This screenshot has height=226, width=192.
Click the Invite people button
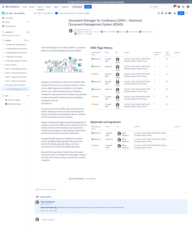point(77,7)
